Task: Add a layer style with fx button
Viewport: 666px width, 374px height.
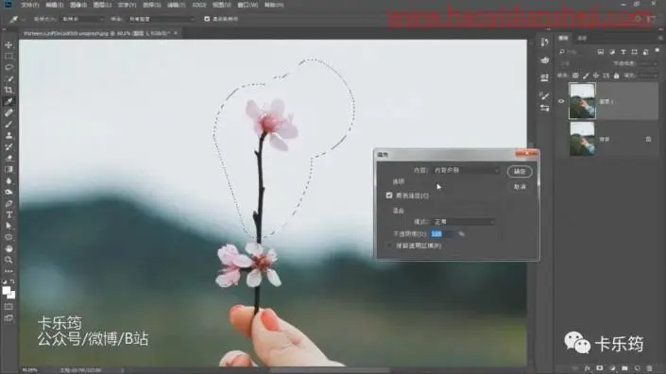Action: (x=588, y=368)
